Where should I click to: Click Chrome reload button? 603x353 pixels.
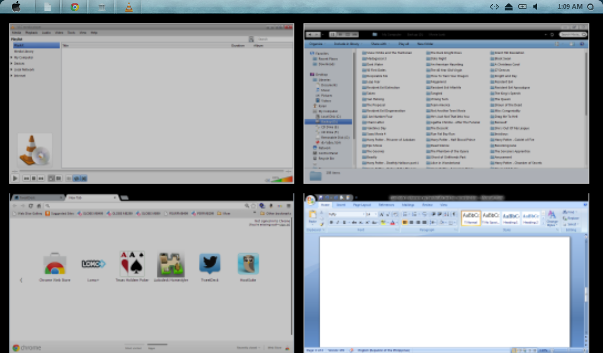[31, 206]
